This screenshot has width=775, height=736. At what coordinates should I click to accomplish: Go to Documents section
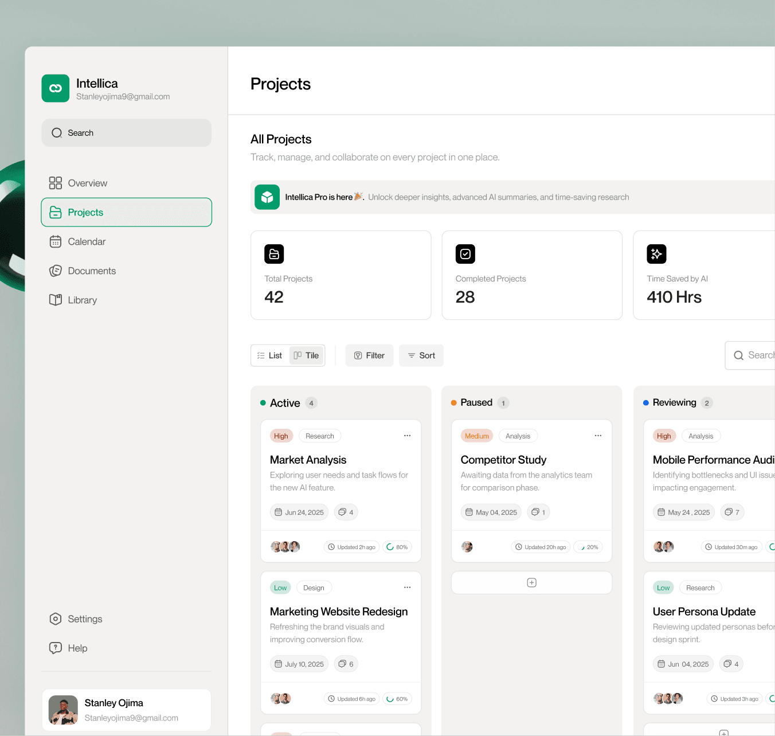click(x=126, y=271)
